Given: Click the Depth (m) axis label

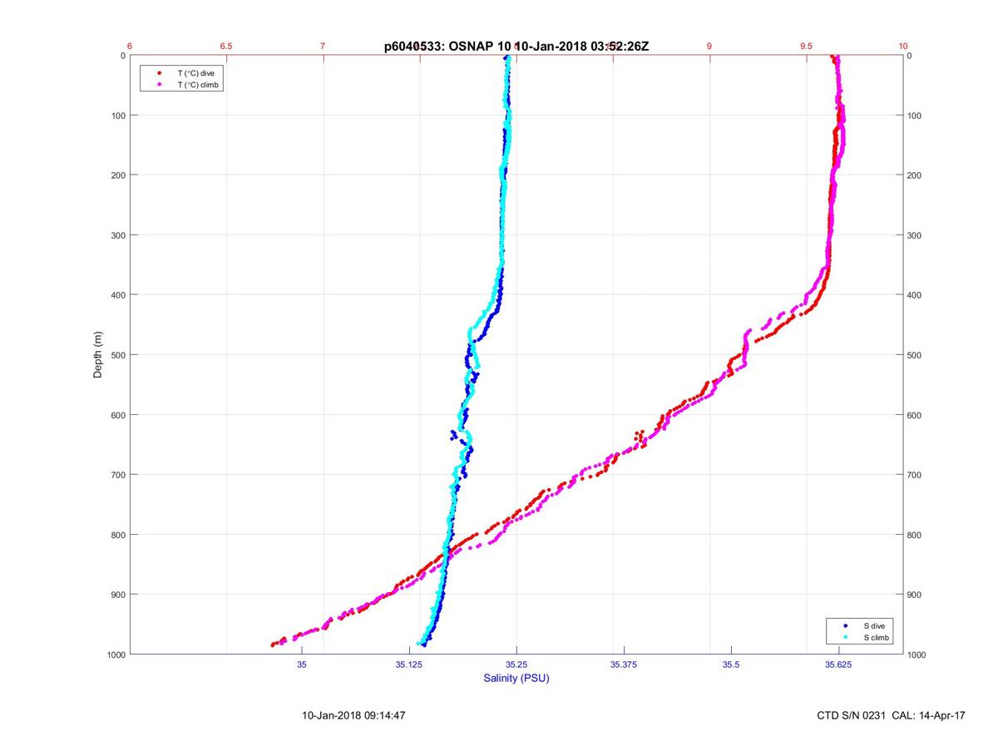Looking at the screenshot, I should (x=97, y=354).
